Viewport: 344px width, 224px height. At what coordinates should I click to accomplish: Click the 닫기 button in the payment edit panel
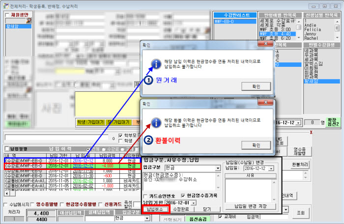coord(207,209)
